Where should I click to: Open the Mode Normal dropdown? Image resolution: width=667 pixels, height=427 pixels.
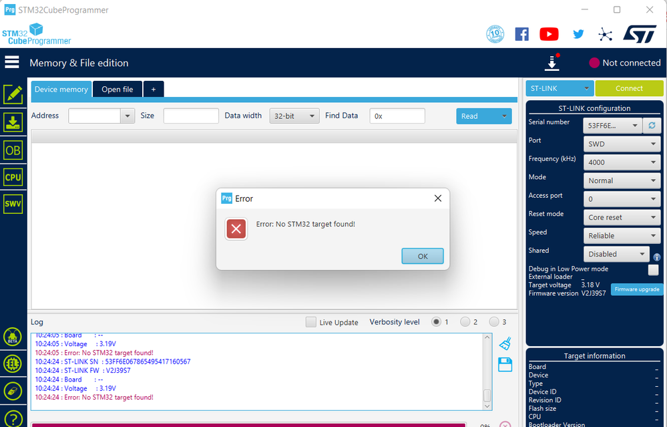coord(622,180)
